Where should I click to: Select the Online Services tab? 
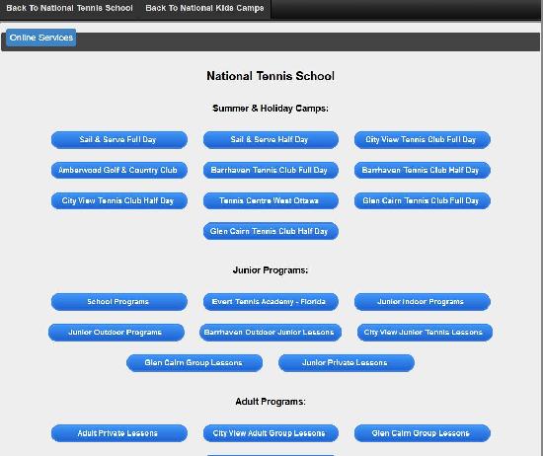coord(40,38)
